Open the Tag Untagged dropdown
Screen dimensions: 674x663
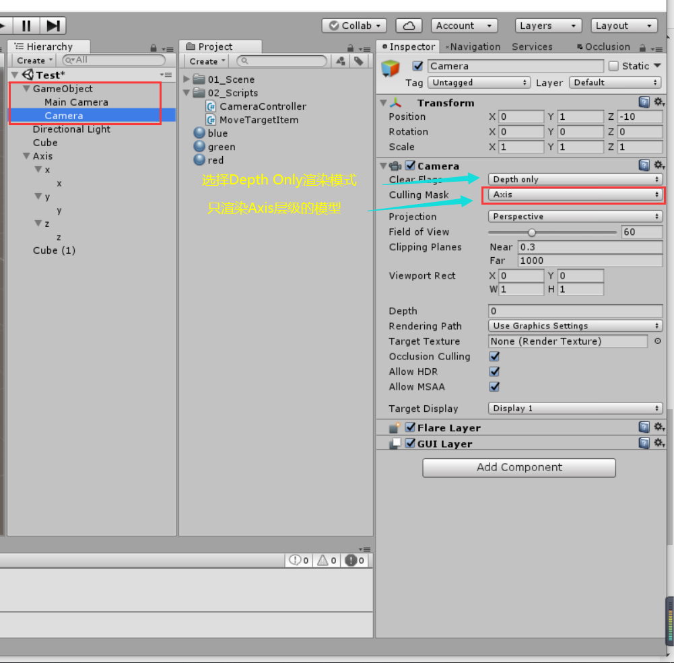(x=479, y=83)
